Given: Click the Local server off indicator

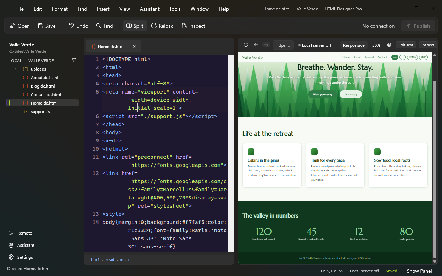Looking at the screenshot, I should coord(315,45).
